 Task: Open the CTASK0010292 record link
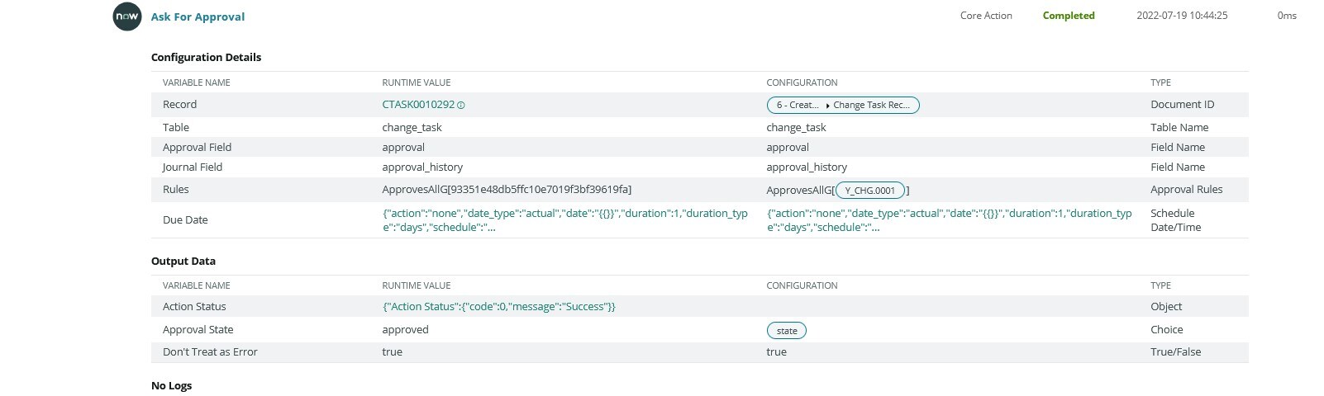[x=418, y=105]
